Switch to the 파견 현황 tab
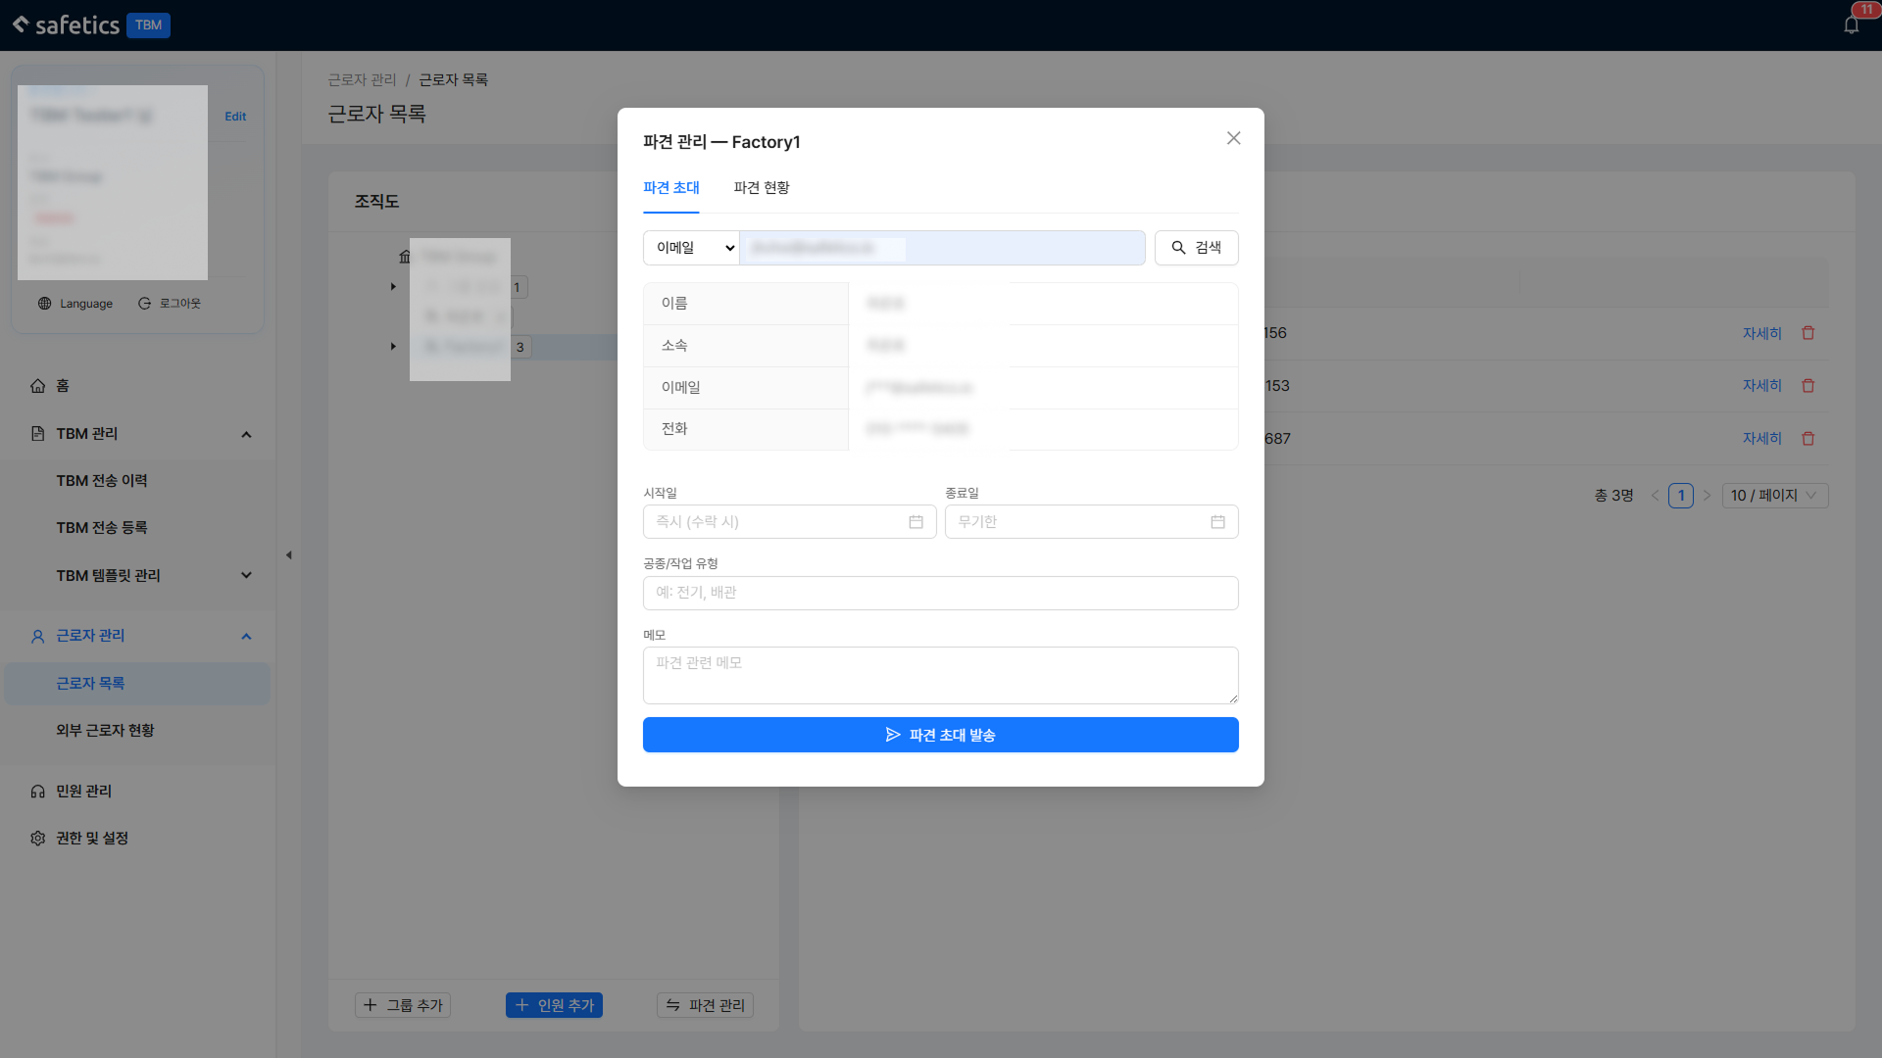1882x1058 pixels. click(x=762, y=187)
